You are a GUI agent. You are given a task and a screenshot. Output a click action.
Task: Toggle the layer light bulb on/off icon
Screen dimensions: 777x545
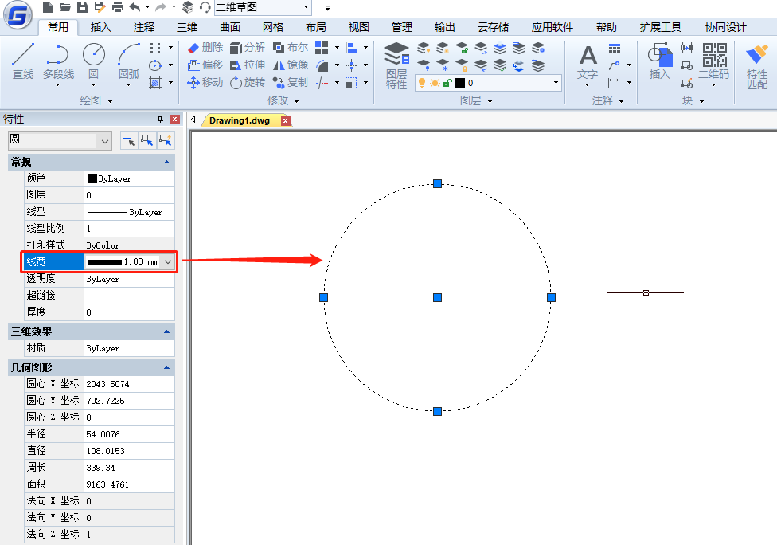(x=422, y=83)
